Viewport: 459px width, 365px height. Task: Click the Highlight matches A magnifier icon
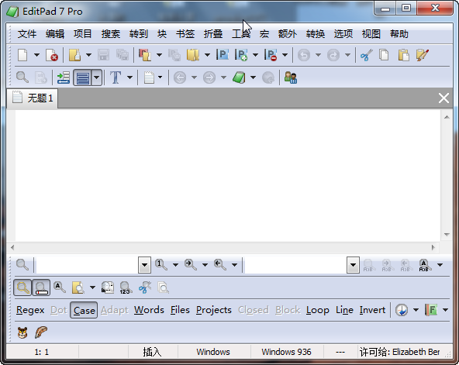(x=60, y=288)
